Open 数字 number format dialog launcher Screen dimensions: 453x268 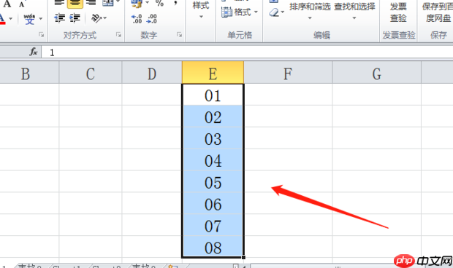coord(180,35)
